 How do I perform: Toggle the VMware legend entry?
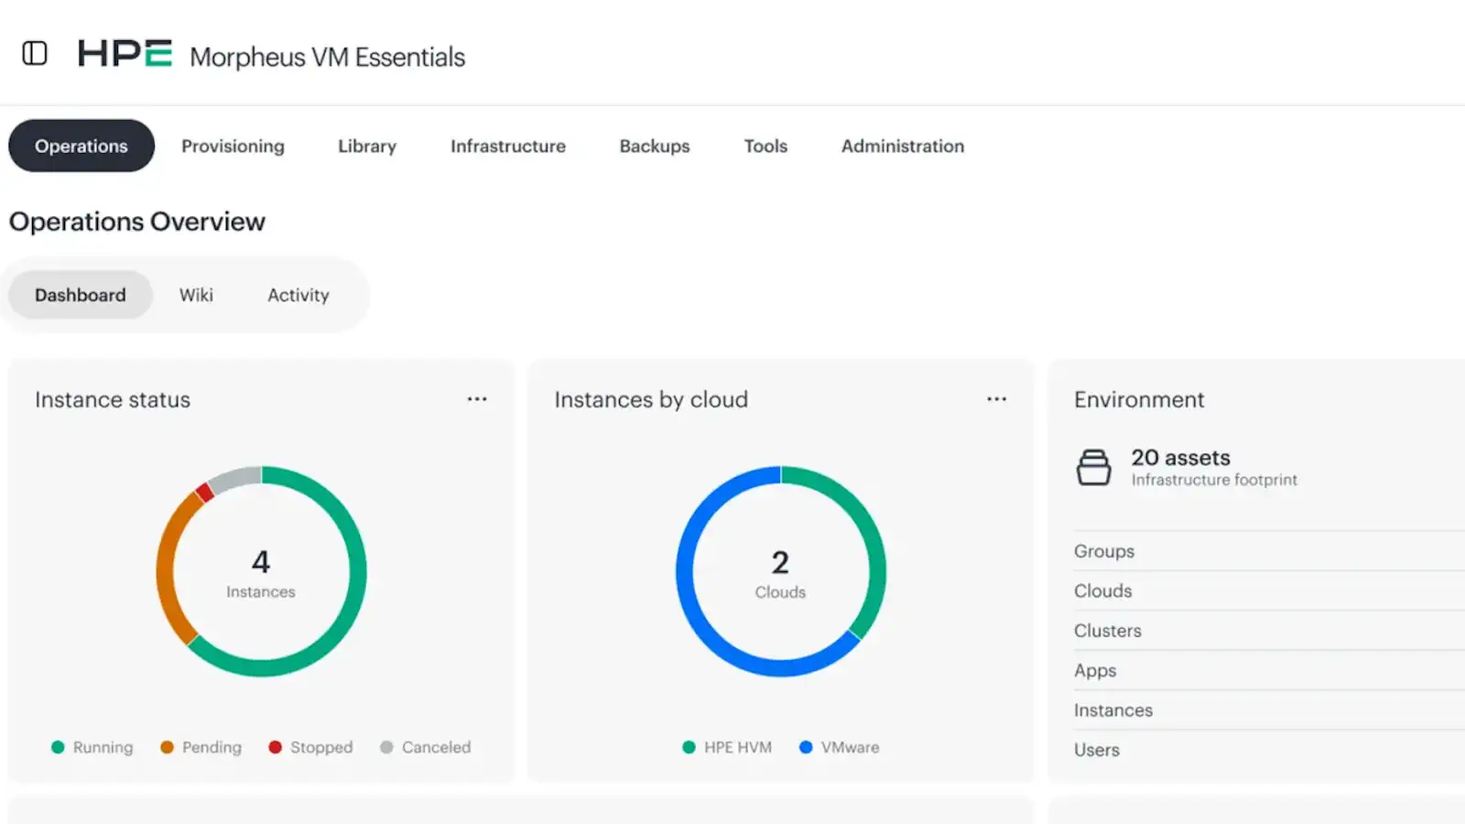click(840, 747)
